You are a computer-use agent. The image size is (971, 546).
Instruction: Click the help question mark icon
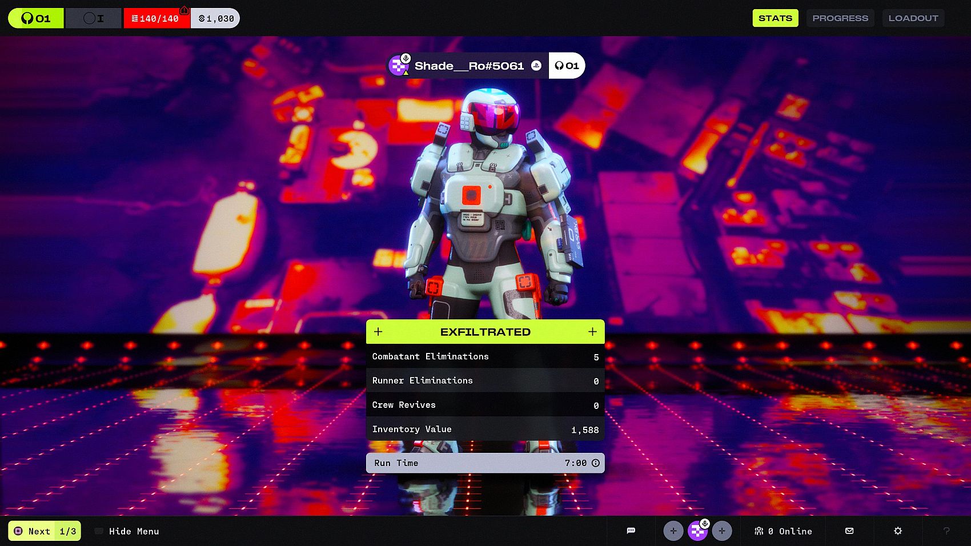coord(946,531)
